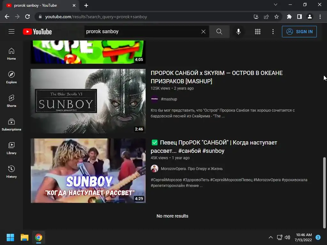
Task: Open the network tray icon
Action: pos(279,237)
